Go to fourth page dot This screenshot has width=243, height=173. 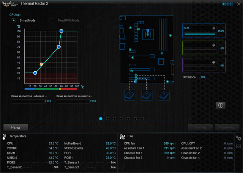[121, 119]
